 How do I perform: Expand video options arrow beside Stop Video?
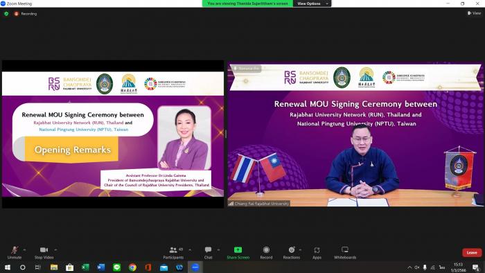tap(55, 250)
